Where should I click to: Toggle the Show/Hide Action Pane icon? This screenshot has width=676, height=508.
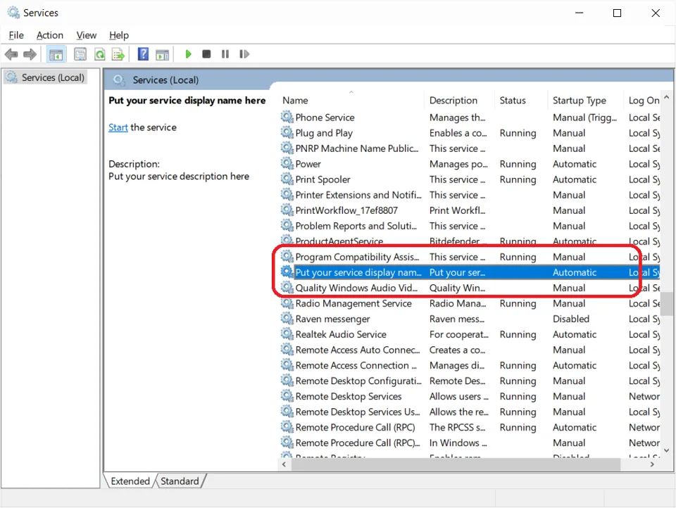point(163,54)
